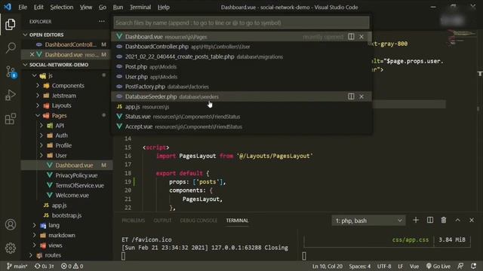Maximize the terminal panel size
This screenshot has width=483, height=271.
pyautogui.click(x=458, y=220)
